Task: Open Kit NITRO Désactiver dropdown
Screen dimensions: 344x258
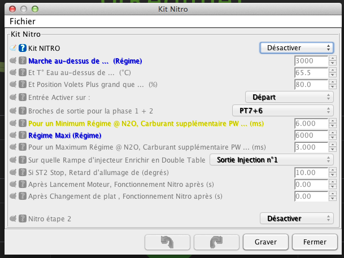Action: [x=297, y=48]
